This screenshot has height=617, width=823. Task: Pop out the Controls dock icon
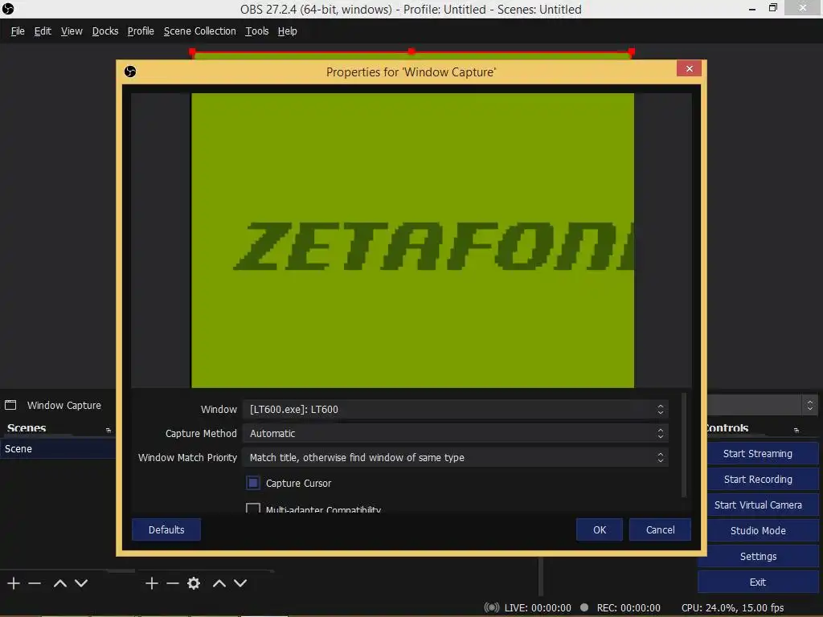coord(796,430)
